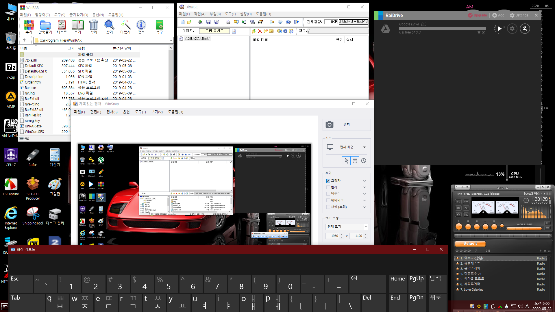Click Esc key on on-screen keyboard

click(21, 283)
